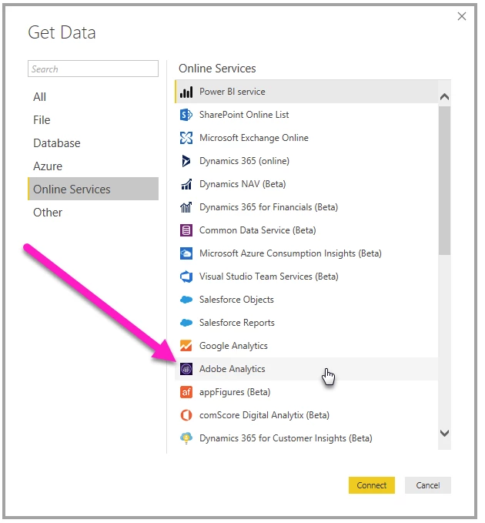
Task: Select 'Visual Studio Team Services (Beta)' text
Action: 269,277
